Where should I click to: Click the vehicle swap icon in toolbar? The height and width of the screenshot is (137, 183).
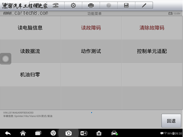click(x=56, y=5)
